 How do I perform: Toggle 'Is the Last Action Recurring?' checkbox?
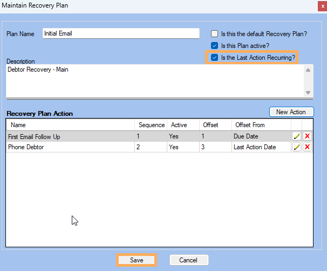click(214, 57)
